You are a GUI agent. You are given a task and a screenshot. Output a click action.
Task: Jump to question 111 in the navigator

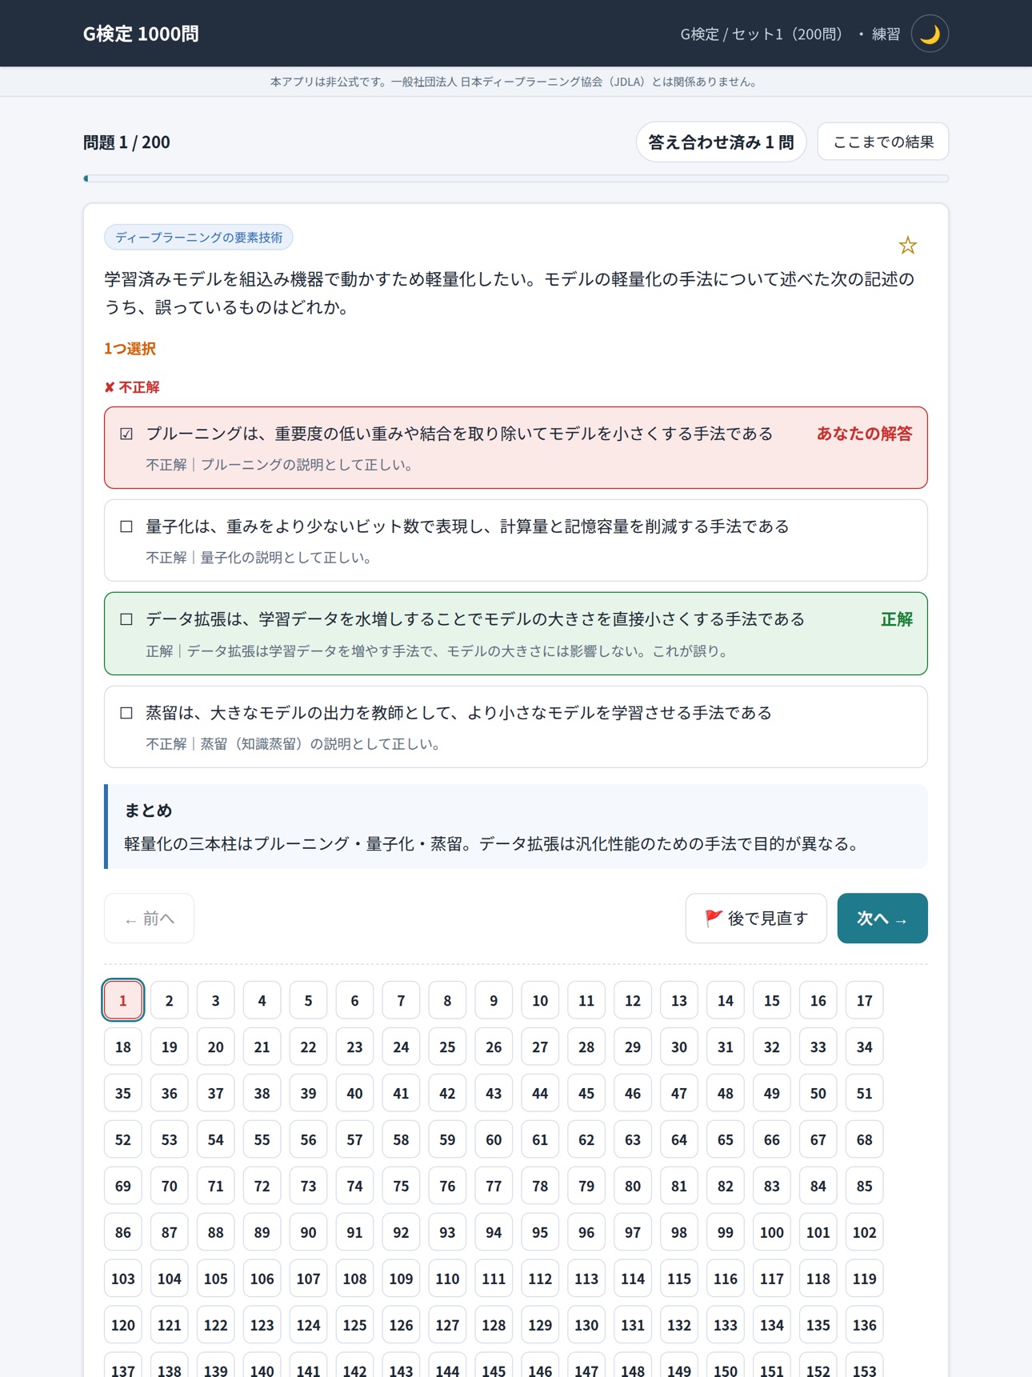pyautogui.click(x=494, y=1279)
